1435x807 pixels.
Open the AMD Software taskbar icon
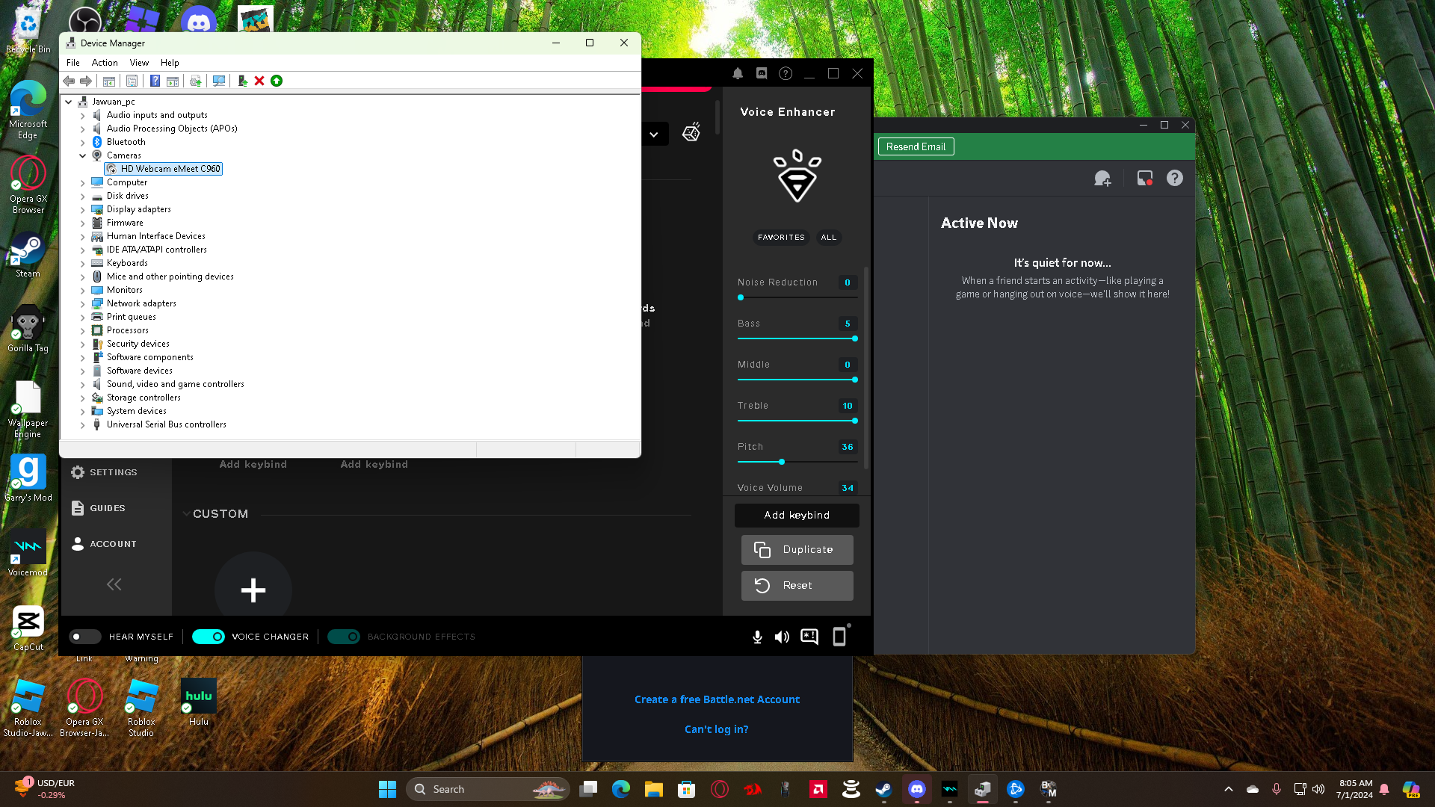818,789
